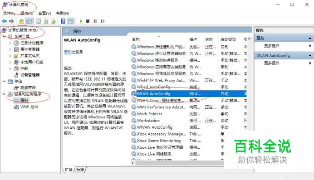The height and width of the screenshot is (180, 314).
Task: Expand the 任务计划程序 node arrow
Action: point(10,43)
